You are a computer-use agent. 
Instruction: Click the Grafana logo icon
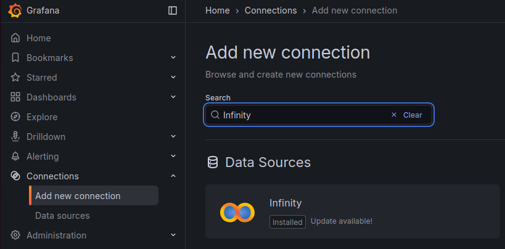click(x=15, y=10)
